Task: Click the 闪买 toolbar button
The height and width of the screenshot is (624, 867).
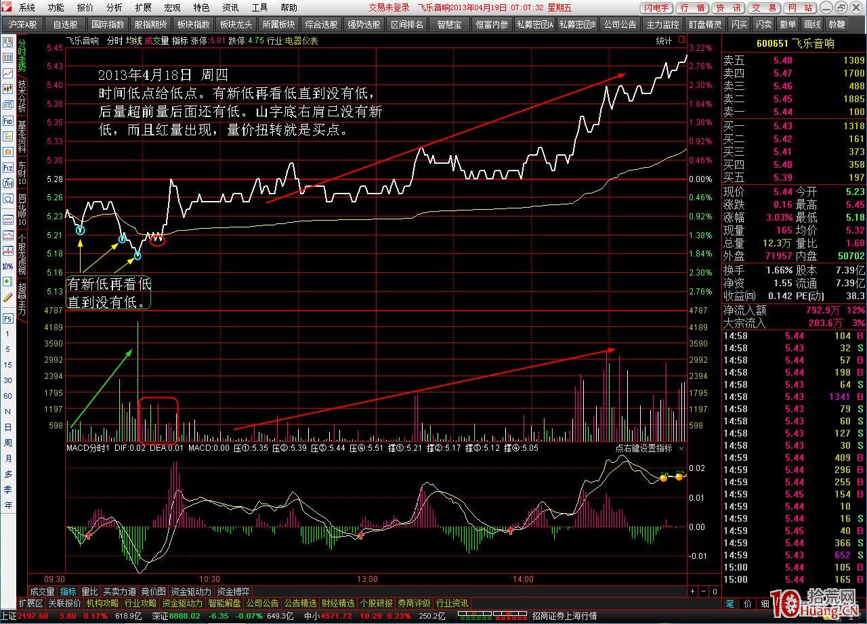Action: pos(740,24)
